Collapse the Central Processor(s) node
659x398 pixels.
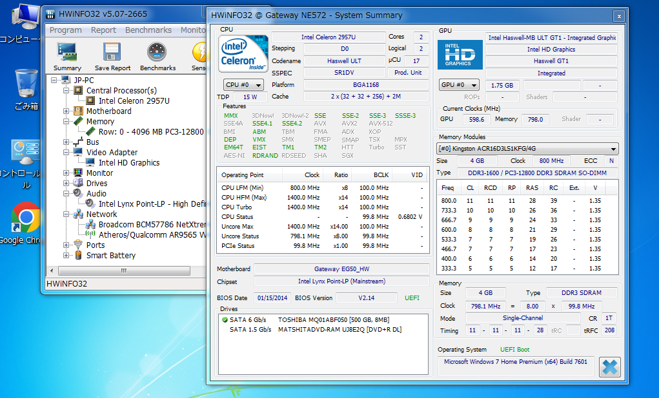coord(66,91)
